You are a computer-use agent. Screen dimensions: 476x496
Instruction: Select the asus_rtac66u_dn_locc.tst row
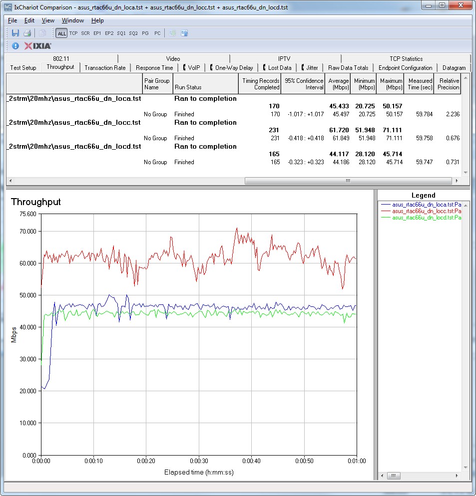click(x=233, y=123)
